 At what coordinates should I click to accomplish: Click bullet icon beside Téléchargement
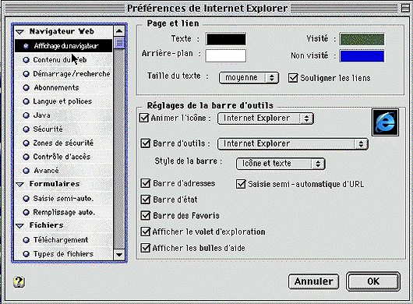[x=26, y=240]
